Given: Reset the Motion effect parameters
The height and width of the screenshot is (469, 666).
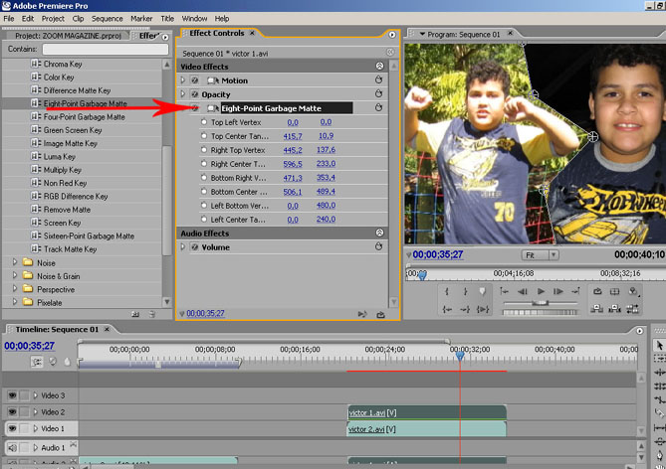Looking at the screenshot, I should pyautogui.click(x=379, y=80).
